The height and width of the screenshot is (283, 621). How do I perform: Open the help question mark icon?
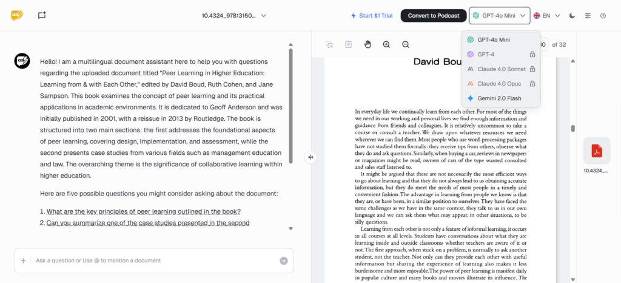[x=603, y=15]
